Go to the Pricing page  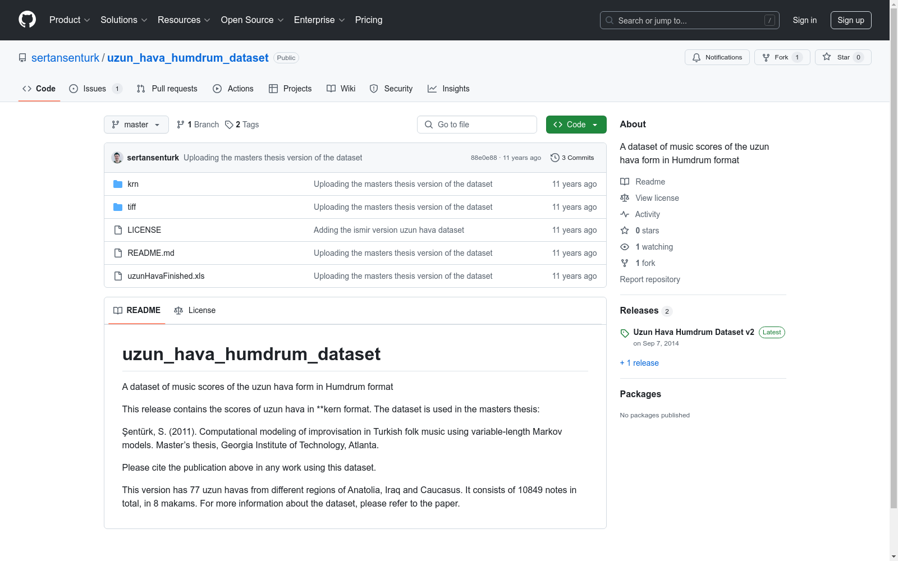369,20
